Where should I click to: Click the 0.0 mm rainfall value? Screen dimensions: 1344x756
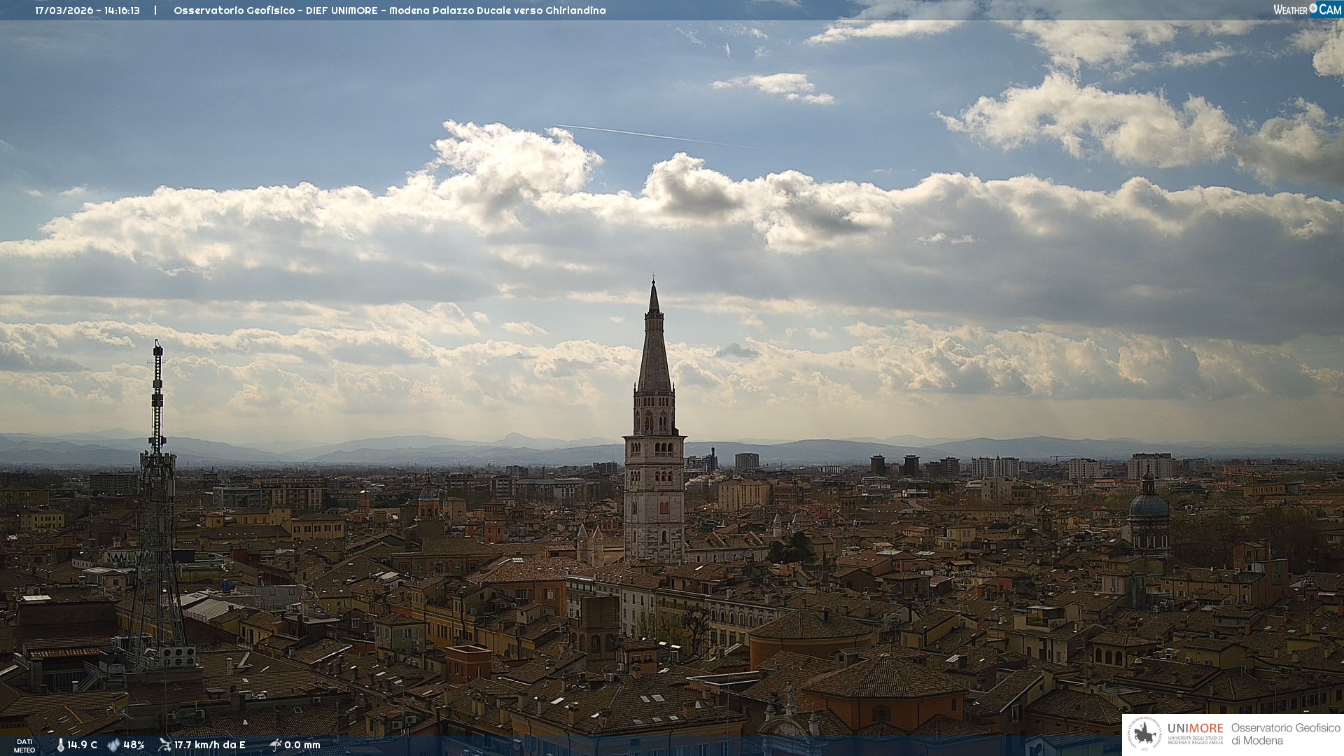[x=302, y=745]
